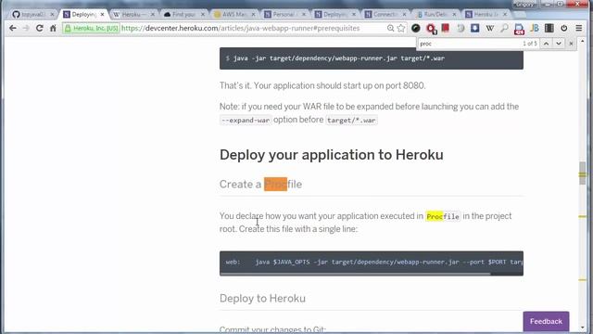
Task: Switch to the GitHub topjava tab
Action: pyautogui.click(x=32, y=15)
